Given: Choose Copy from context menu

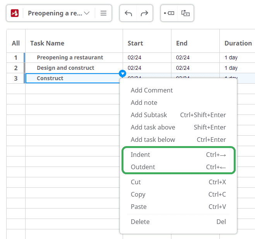Looking at the screenshot, I should [178, 194].
